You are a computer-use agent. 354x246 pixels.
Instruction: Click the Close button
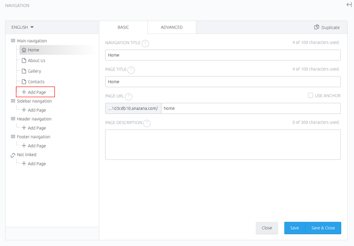(267, 228)
